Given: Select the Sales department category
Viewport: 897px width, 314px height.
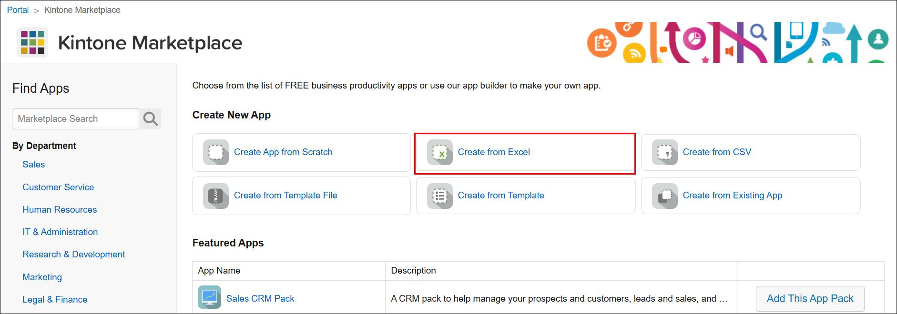Looking at the screenshot, I should coord(33,165).
